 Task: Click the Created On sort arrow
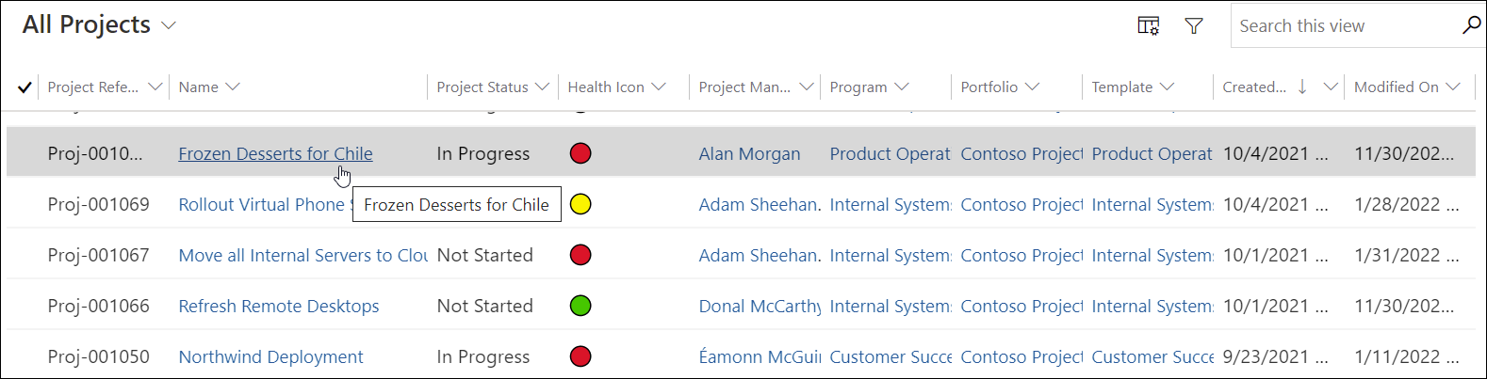[x=1302, y=87]
